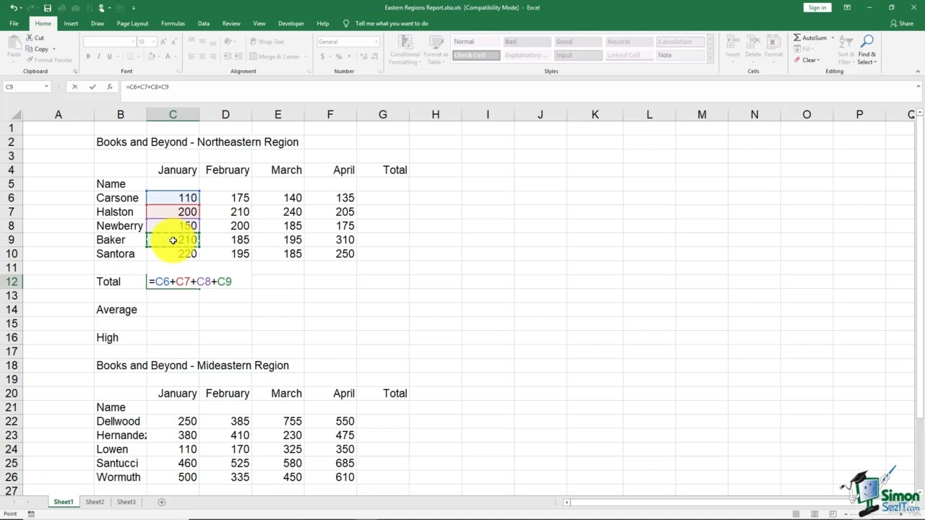Switch to the Page Layout tab
The width and height of the screenshot is (925, 520).
[x=132, y=23]
